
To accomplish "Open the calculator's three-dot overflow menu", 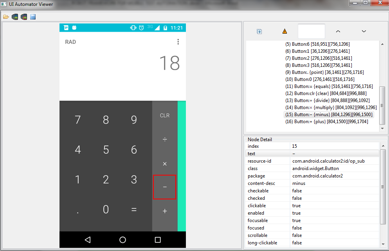I will 178,42.
